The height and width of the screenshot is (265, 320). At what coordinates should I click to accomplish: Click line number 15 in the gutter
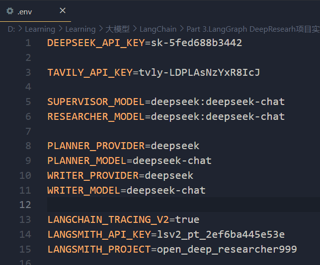(x=25, y=249)
